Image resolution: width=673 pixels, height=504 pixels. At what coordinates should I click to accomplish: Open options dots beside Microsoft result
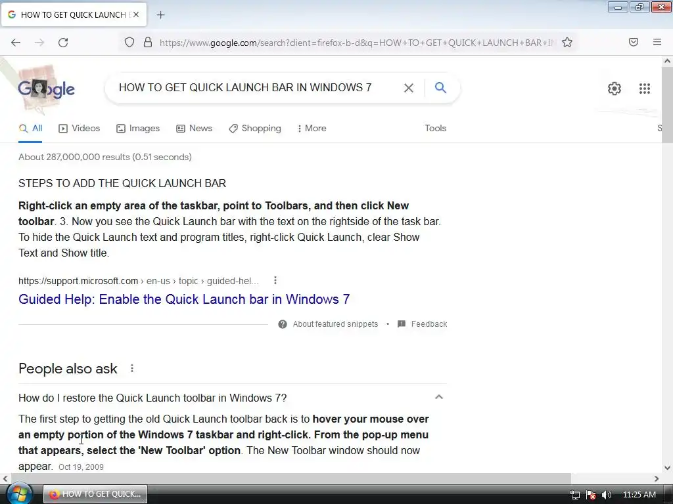(275, 280)
